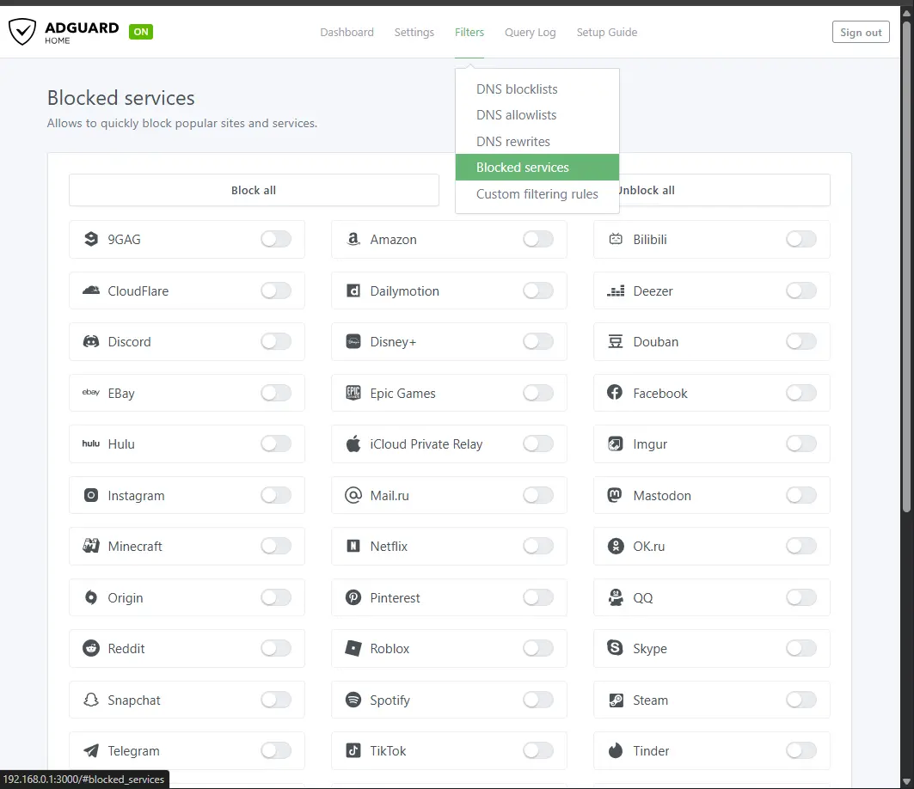Click the Block all button
This screenshot has height=789, width=914.
(254, 190)
